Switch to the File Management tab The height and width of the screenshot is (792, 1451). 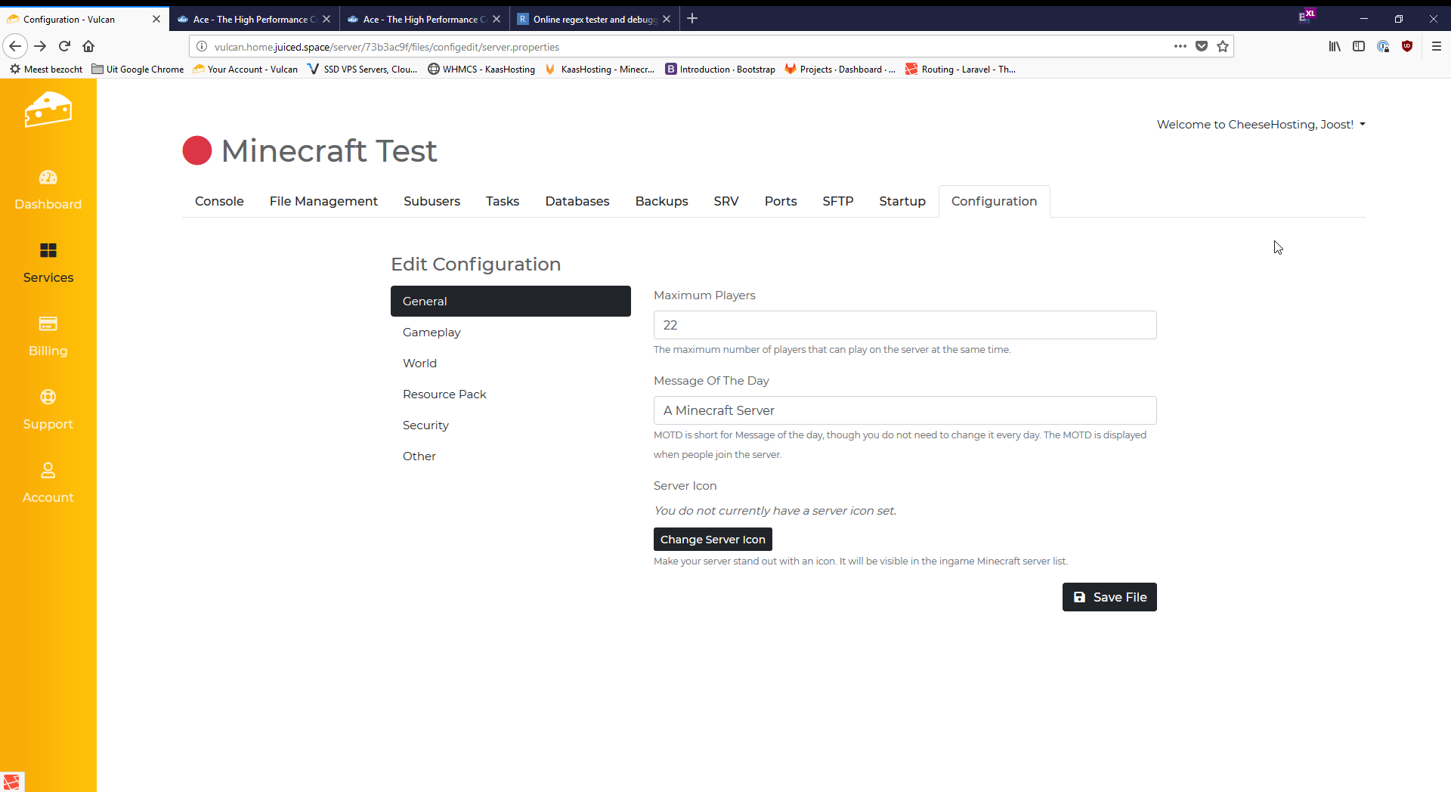[323, 202]
